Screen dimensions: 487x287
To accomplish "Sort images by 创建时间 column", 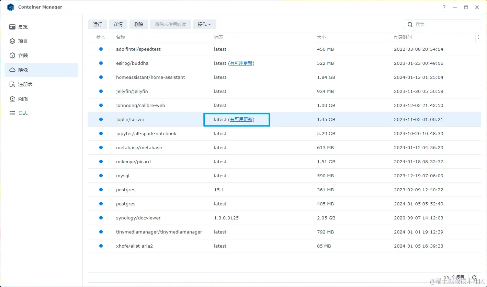I will coord(403,37).
